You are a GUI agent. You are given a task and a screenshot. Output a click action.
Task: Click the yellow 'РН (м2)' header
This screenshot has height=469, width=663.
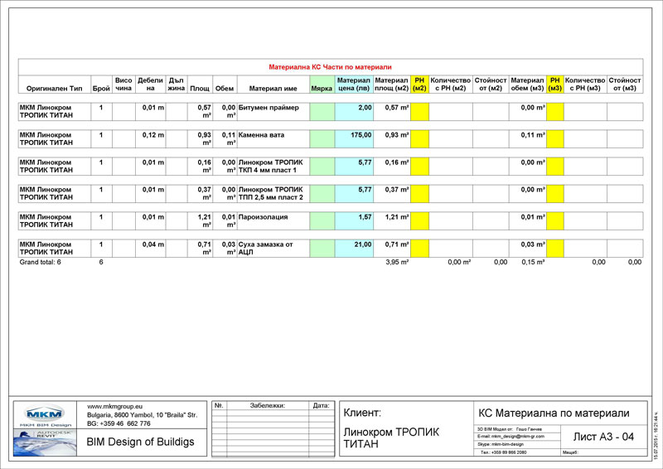pos(419,85)
